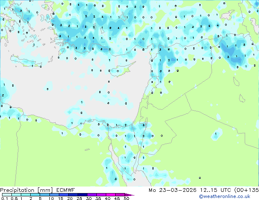Click the 'Mo 23-03-2026' date text
Viewport: 259px width, 200px height.
[172, 190]
